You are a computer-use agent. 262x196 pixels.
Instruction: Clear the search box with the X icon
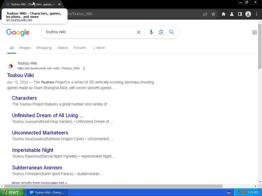138,32
